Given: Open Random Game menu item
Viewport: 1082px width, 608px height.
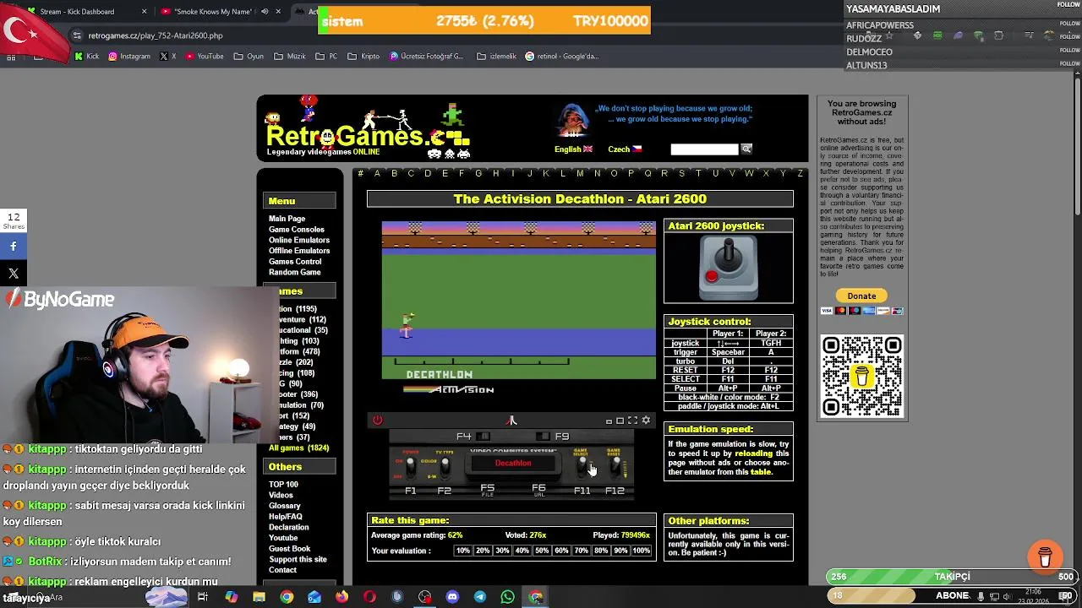Looking at the screenshot, I should pyautogui.click(x=295, y=272).
